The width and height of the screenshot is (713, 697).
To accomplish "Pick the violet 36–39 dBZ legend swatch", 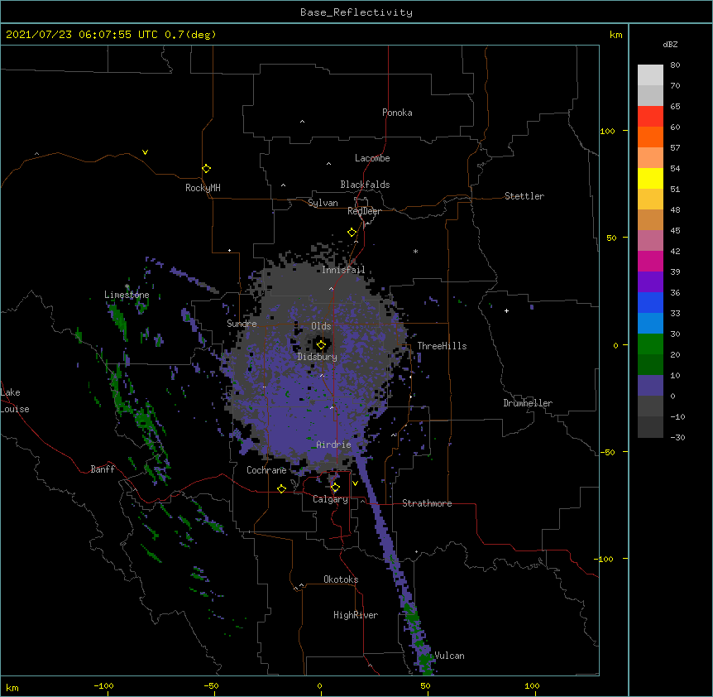I will [x=650, y=282].
